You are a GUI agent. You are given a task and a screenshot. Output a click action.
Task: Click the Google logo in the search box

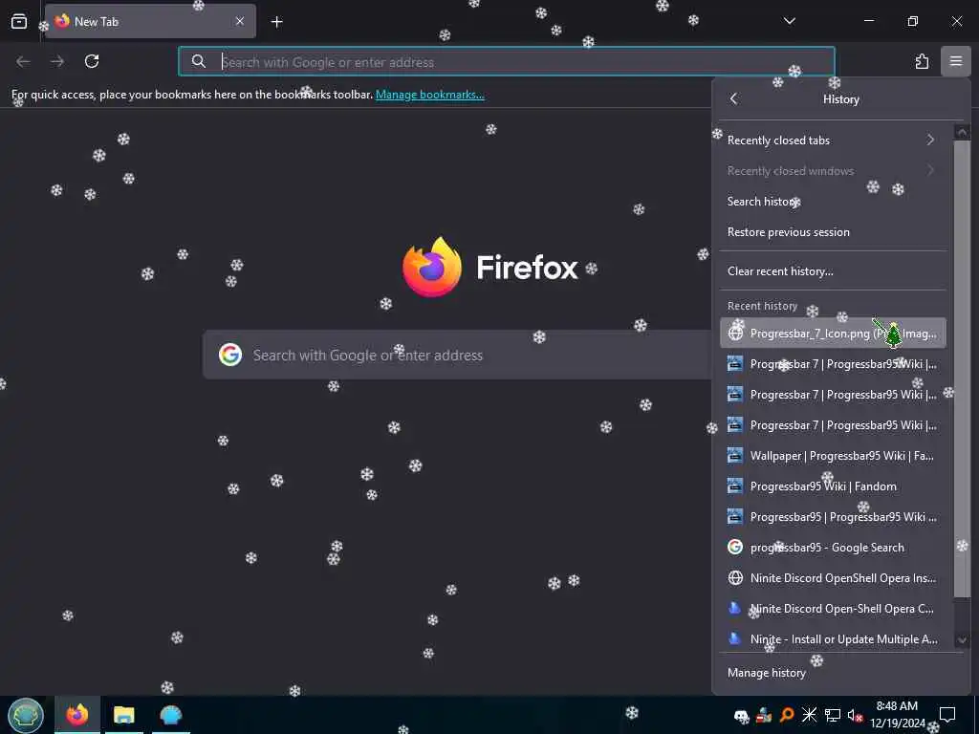[230, 355]
